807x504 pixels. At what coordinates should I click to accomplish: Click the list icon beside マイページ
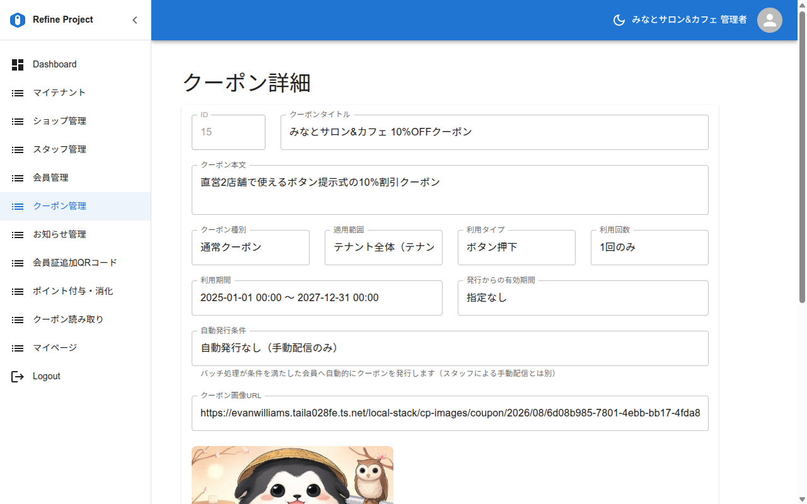coord(18,348)
